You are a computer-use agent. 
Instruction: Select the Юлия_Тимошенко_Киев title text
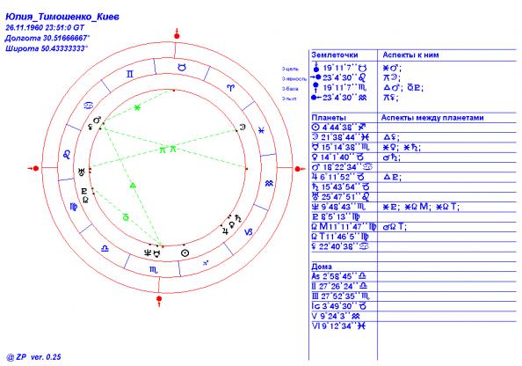click(62, 17)
